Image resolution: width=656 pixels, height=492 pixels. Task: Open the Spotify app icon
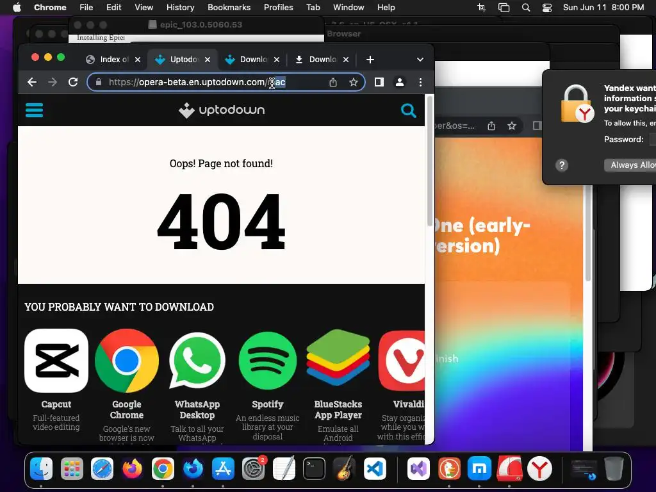tap(267, 361)
